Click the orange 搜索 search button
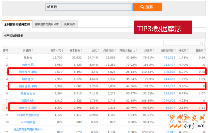This screenshot has height=133, width=208. (147, 7)
